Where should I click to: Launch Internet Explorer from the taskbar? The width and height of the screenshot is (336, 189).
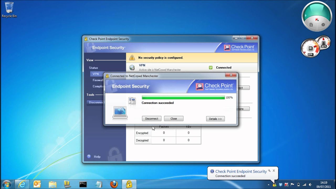(22, 185)
